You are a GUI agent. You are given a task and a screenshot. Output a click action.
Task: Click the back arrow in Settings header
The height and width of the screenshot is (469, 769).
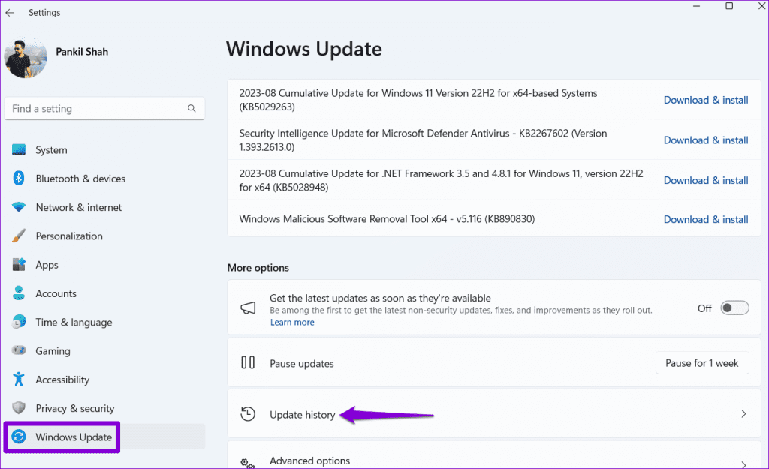click(x=10, y=13)
